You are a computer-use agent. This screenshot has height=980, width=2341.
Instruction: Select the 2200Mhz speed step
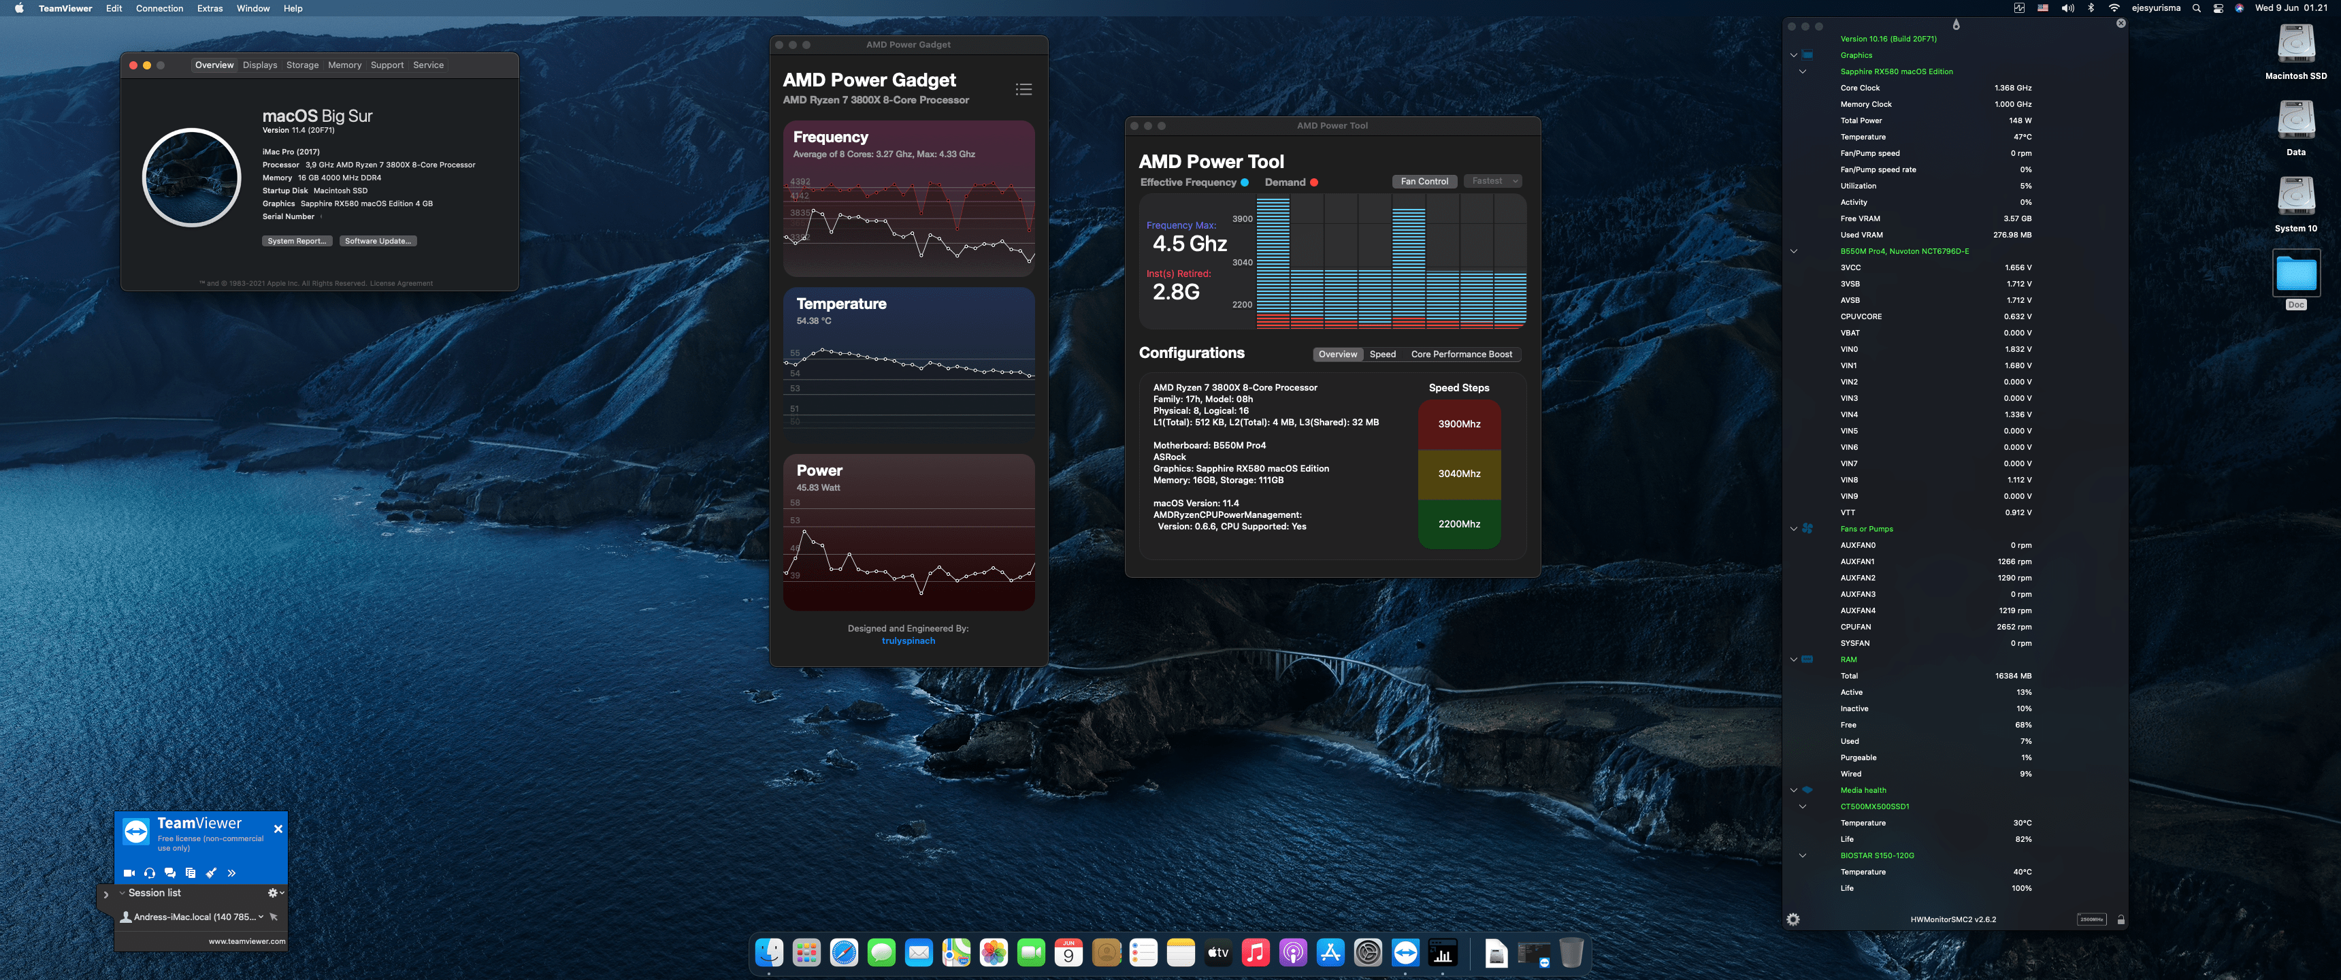click(x=1460, y=525)
